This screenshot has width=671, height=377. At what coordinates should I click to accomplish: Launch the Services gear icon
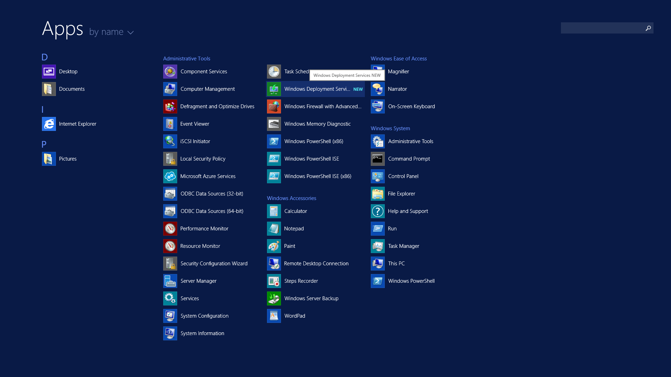[170, 298]
